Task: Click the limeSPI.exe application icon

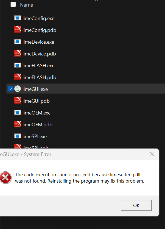Action: click(x=18, y=136)
